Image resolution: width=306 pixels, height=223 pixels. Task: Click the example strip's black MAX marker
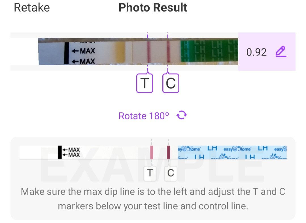coord(60,152)
